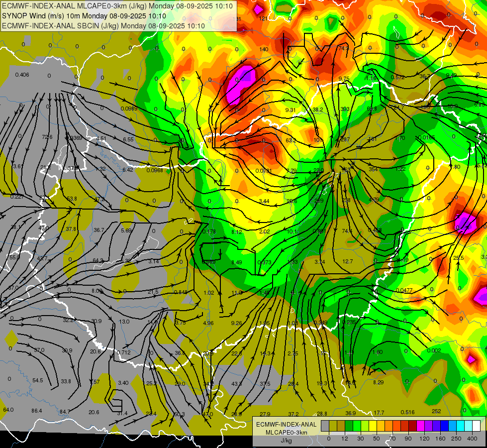The height and width of the screenshot is (448, 487).
Task: Click the map value 393
Action: [x=345, y=109]
